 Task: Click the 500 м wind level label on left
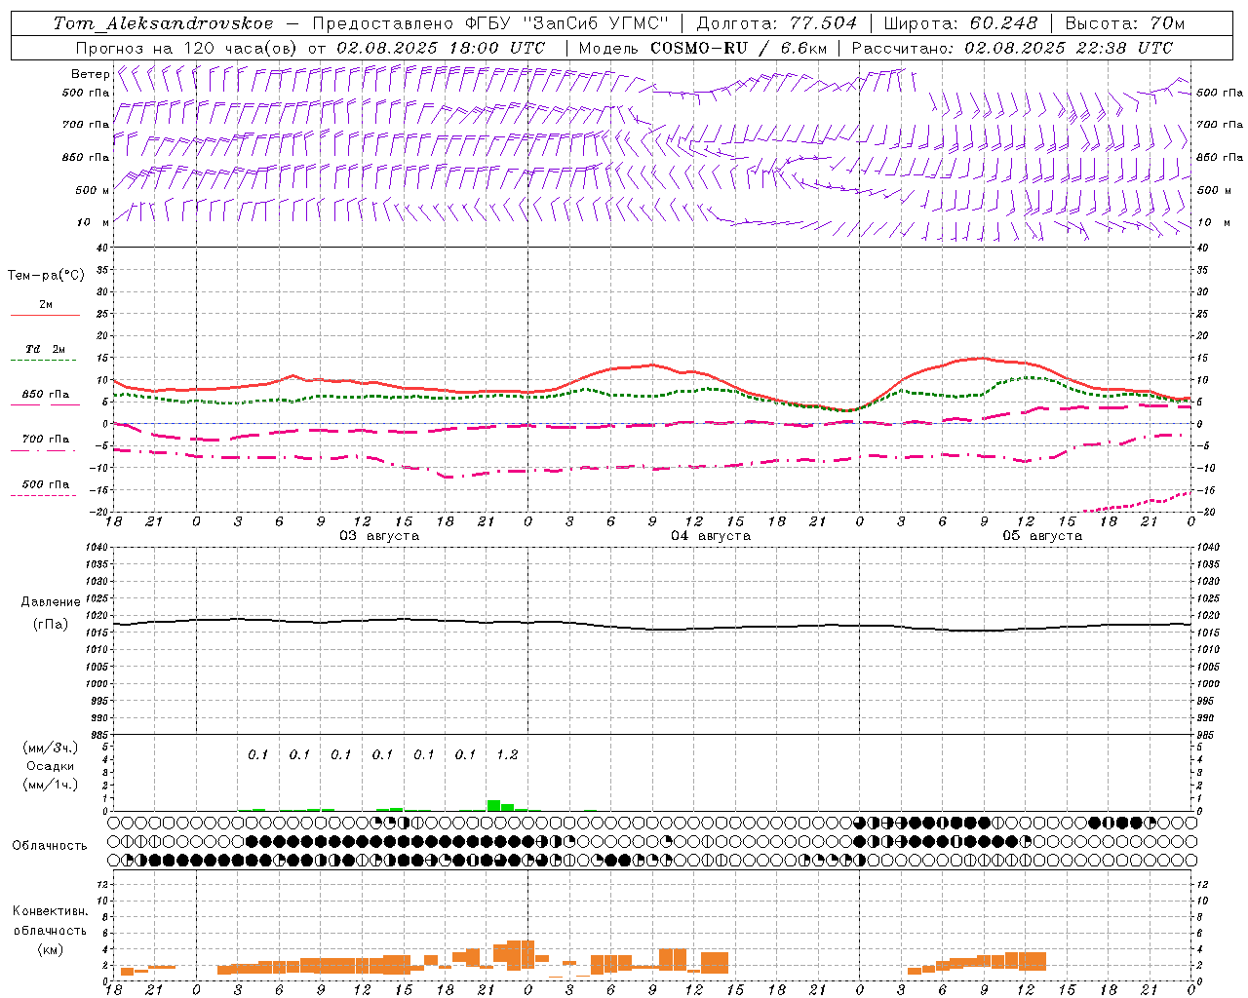tap(93, 191)
